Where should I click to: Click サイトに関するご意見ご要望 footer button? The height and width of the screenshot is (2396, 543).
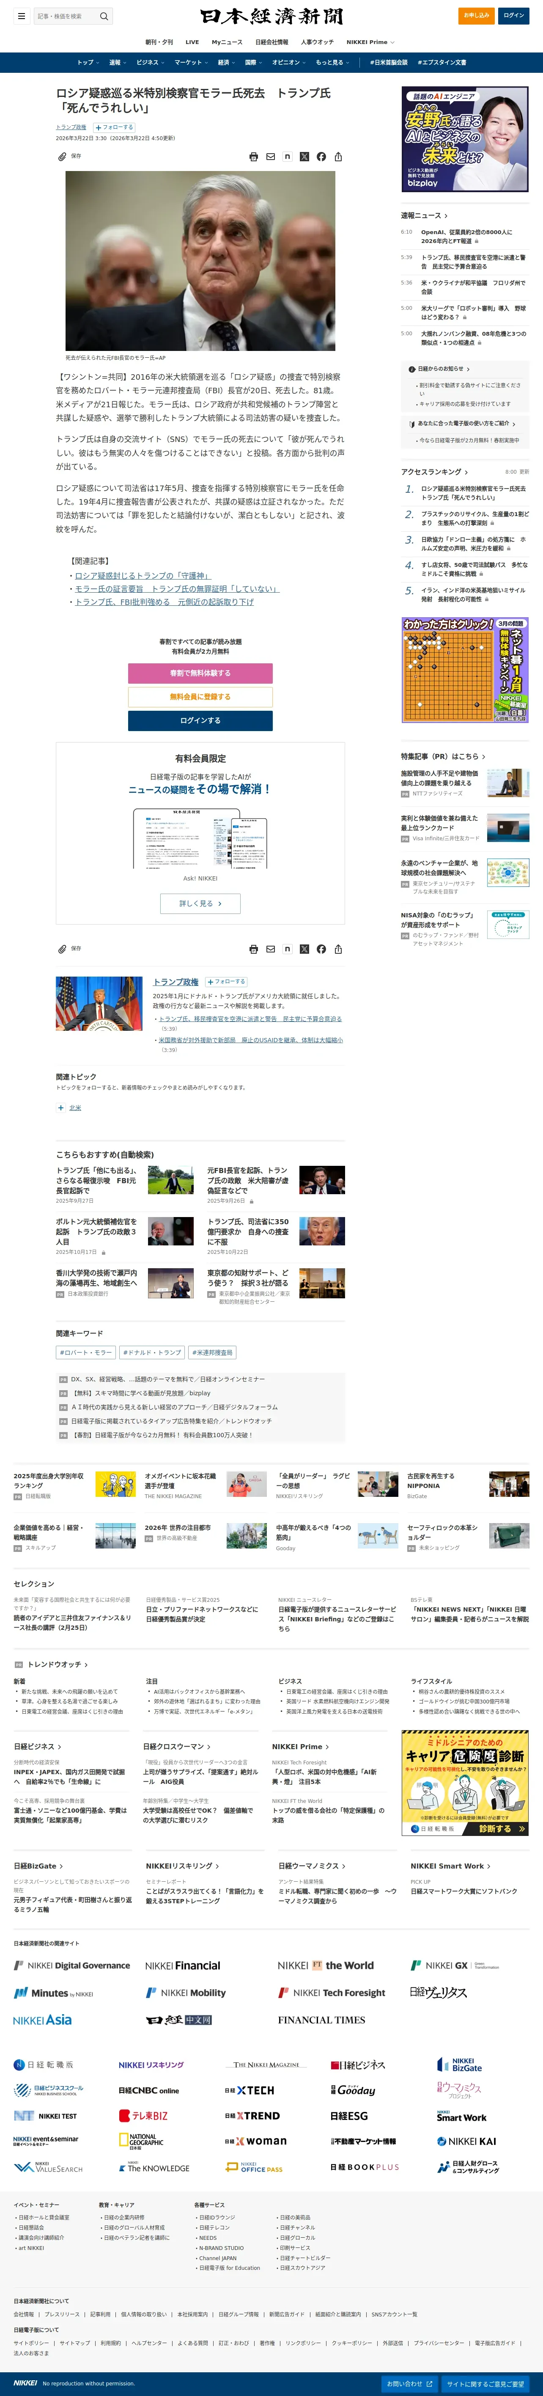coord(485,2384)
